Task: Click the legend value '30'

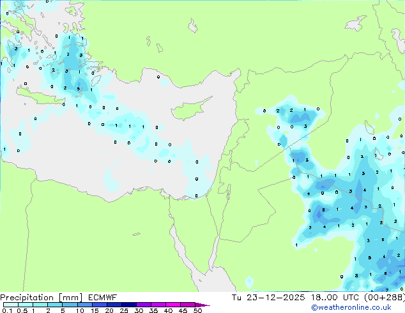Action: 139,310
